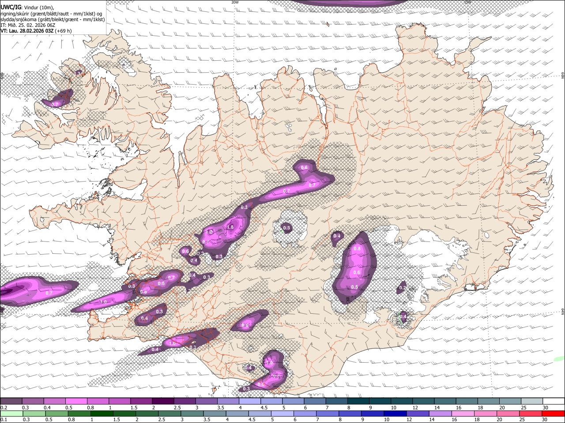565x423 pixels.
Task: Click the 25 tick label on the lower legend
Action: click(x=522, y=419)
